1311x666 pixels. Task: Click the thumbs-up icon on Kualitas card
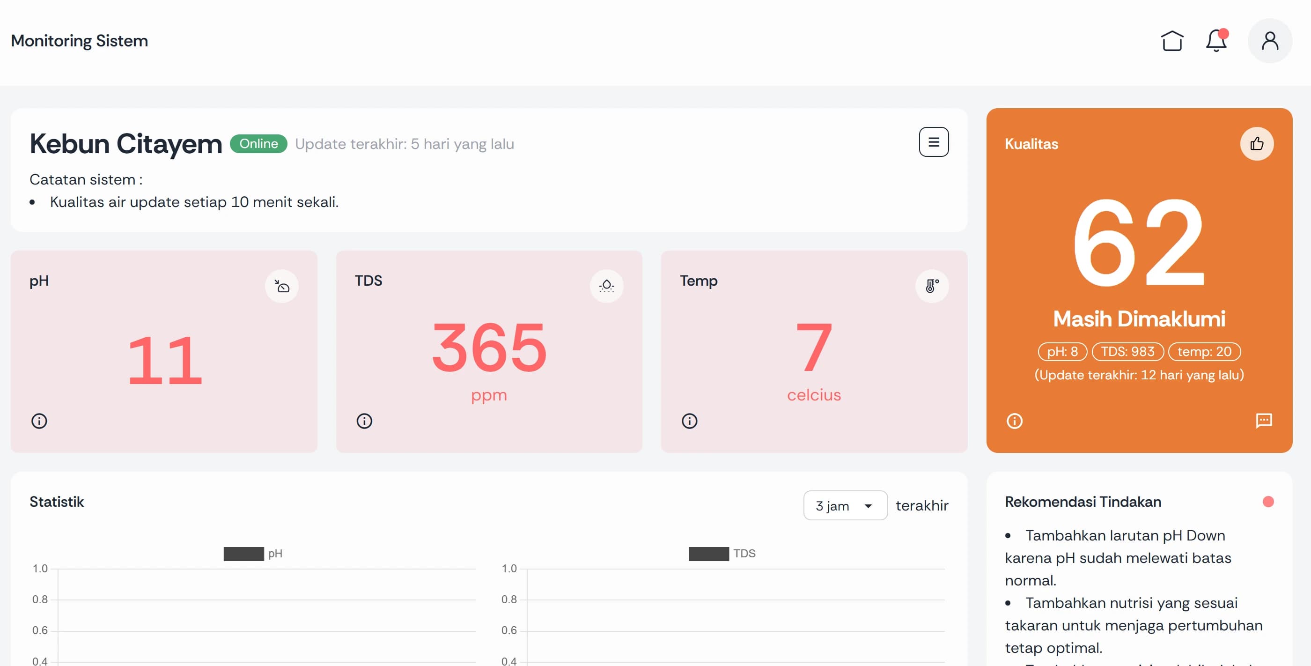(1257, 144)
